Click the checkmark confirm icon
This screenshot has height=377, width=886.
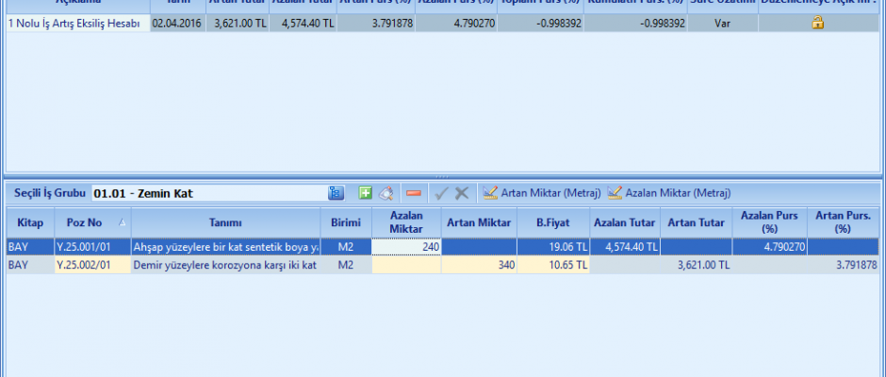pyautogui.click(x=440, y=193)
